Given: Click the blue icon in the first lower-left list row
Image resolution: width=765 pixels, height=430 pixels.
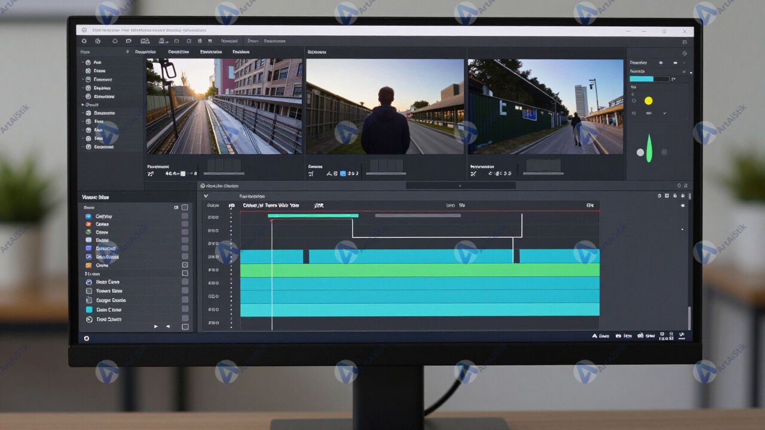Looking at the screenshot, I should point(88,216).
